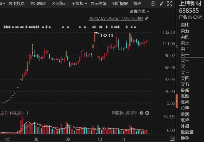Screen dimensions: 204x142
Task: Click the double-arrow button at chart bottom right
Action: 172,138
